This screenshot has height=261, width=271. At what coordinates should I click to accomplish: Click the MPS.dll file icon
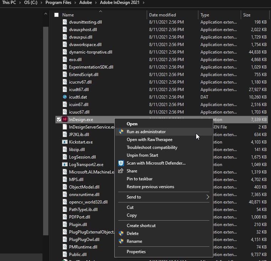click(x=65, y=179)
